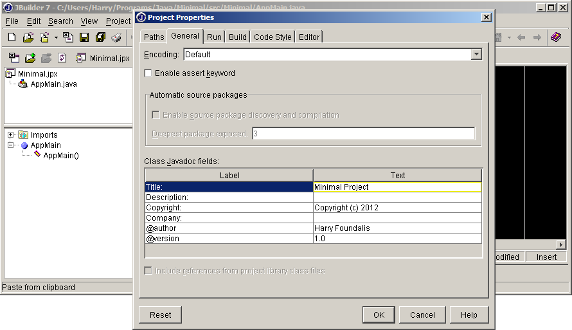572x330 pixels.
Task: Click the Close Project icon in project pane
Action: [x=14, y=58]
